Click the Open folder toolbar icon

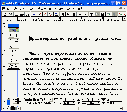tap(11, 14)
